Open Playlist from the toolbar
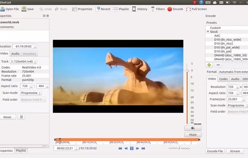This screenshot has width=248, height=158. coord(121,9)
